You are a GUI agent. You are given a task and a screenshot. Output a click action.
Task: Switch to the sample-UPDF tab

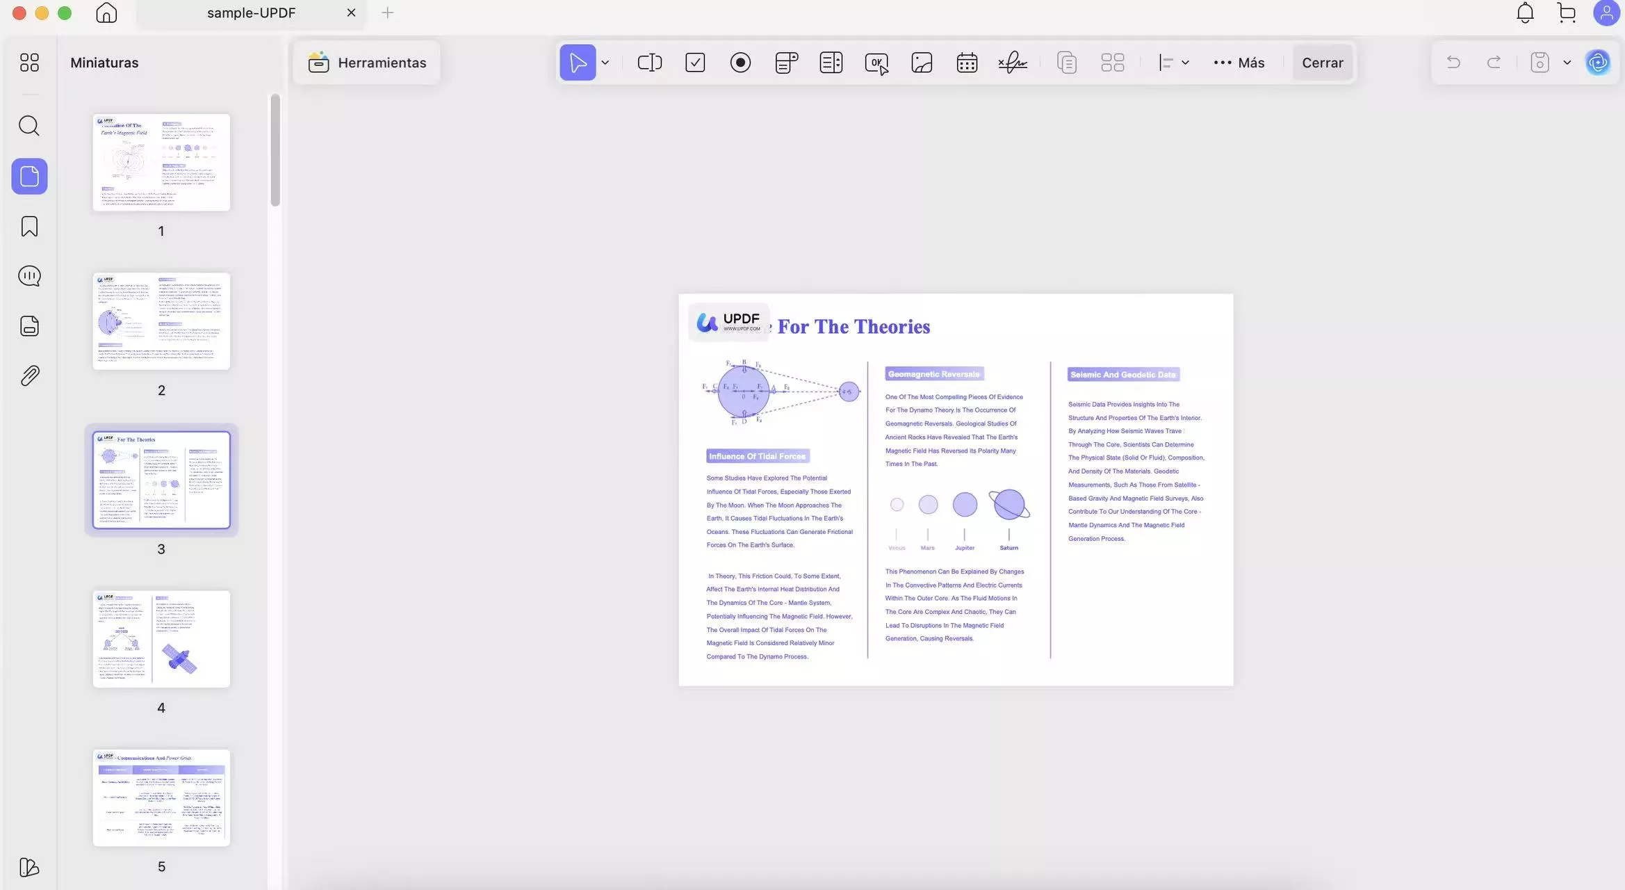(251, 13)
